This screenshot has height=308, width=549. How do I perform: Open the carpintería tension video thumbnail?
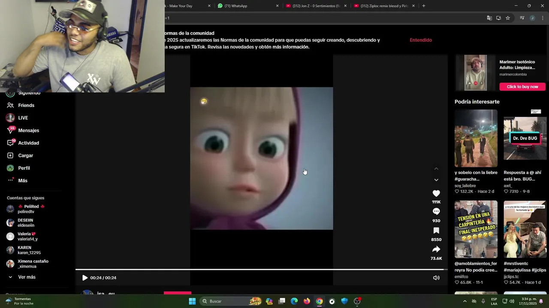pyautogui.click(x=476, y=229)
